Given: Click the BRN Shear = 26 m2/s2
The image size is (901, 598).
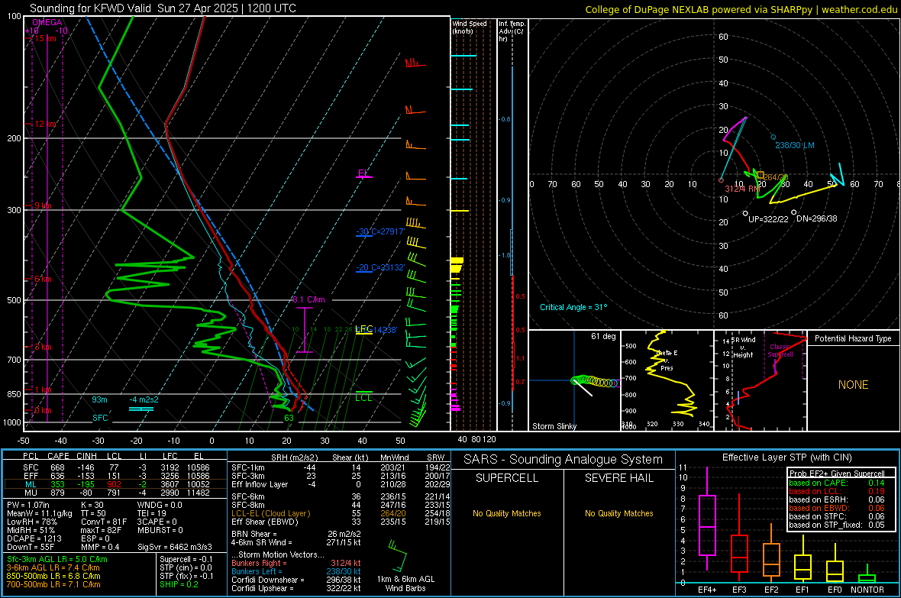Looking at the screenshot, I should pyautogui.click(x=295, y=534).
